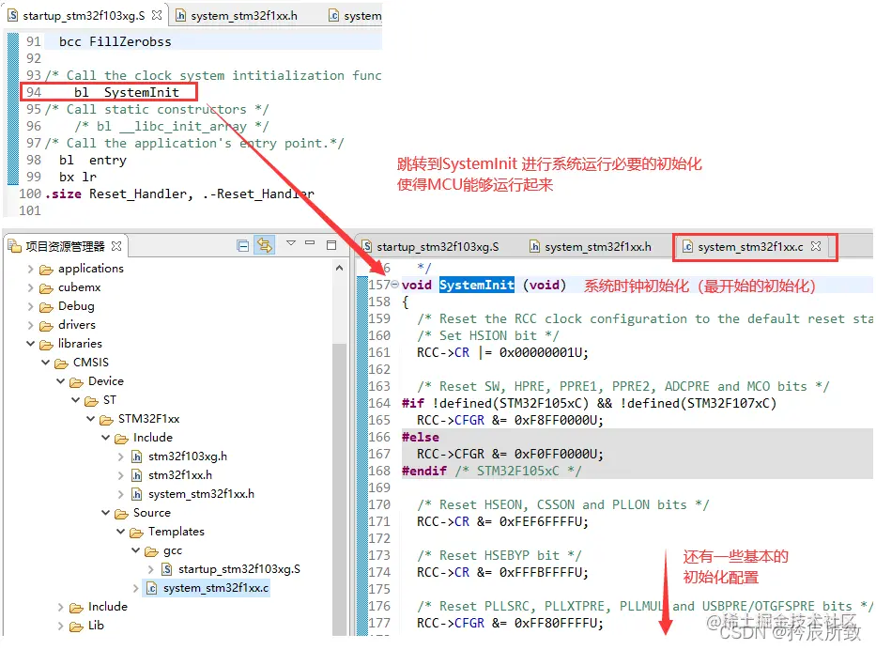Expand the cubemx folder

tap(31, 288)
